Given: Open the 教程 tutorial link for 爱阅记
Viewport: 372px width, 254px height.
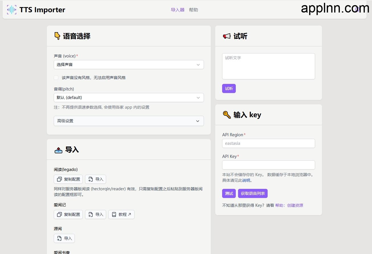Looking at the screenshot, I should tap(121, 214).
